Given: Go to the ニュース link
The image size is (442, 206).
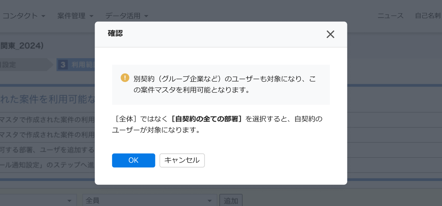Looking at the screenshot, I should pos(390,16).
